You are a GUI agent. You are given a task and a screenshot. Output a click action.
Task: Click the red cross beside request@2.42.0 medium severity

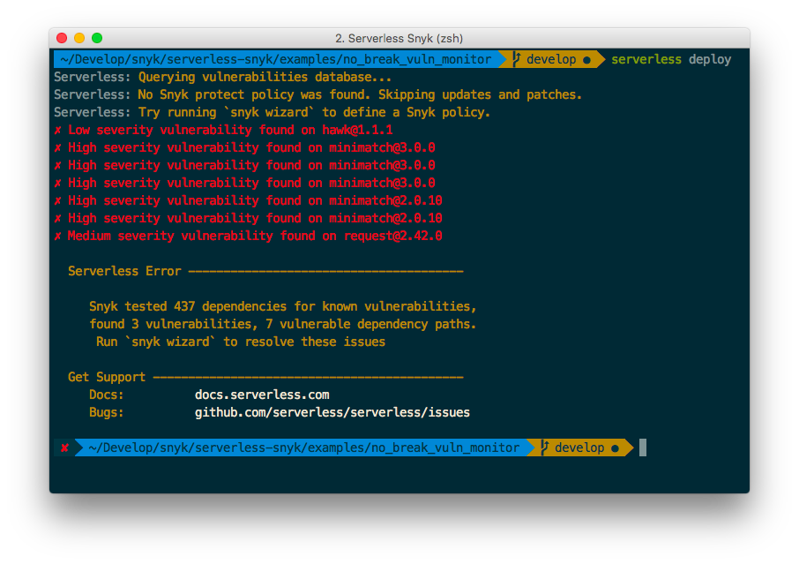coord(57,236)
